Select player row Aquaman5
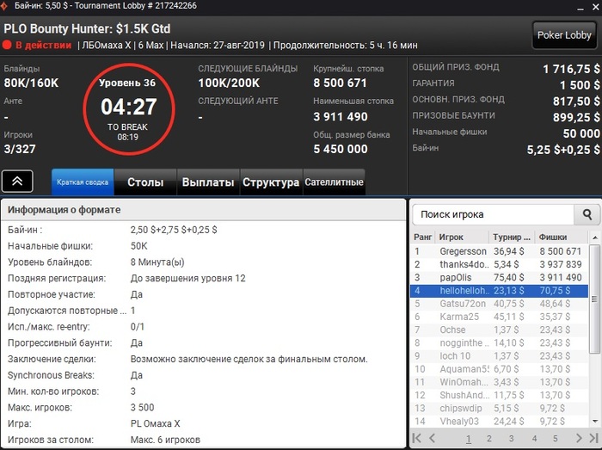 tap(499, 369)
